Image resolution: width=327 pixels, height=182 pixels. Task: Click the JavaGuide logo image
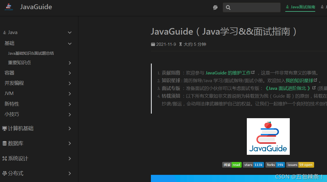(268, 136)
